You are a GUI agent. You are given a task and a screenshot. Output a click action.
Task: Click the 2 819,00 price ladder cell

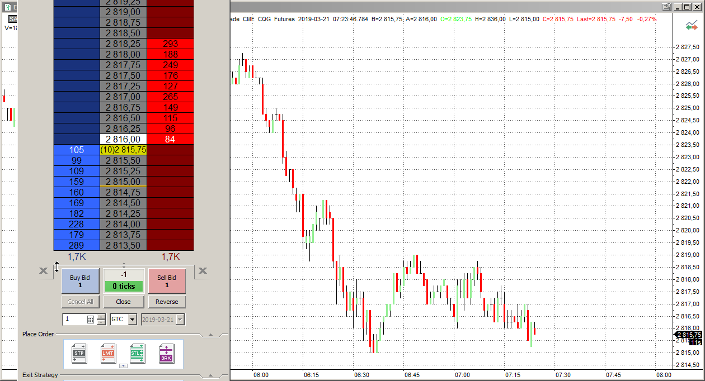click(123, 12)
